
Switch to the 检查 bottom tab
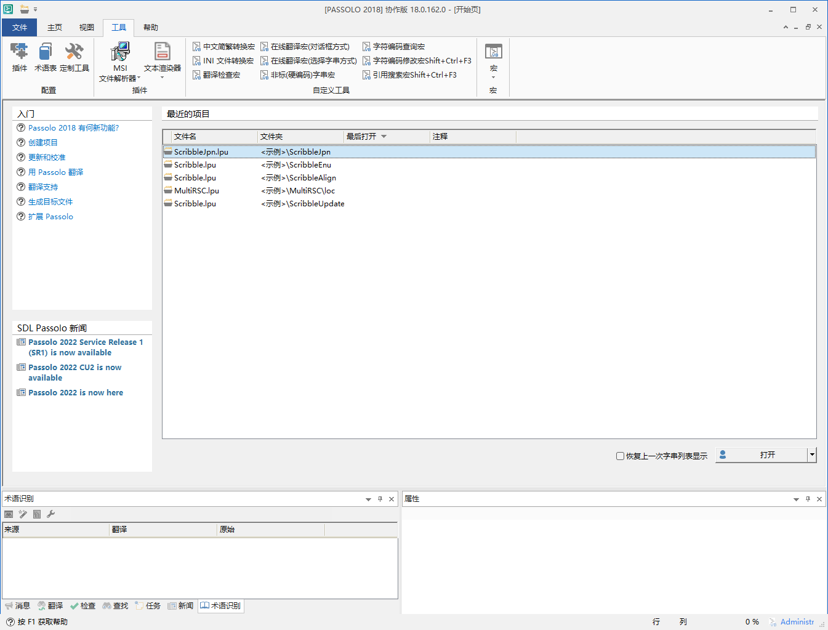pyautogui.click(x=82, y=606)
